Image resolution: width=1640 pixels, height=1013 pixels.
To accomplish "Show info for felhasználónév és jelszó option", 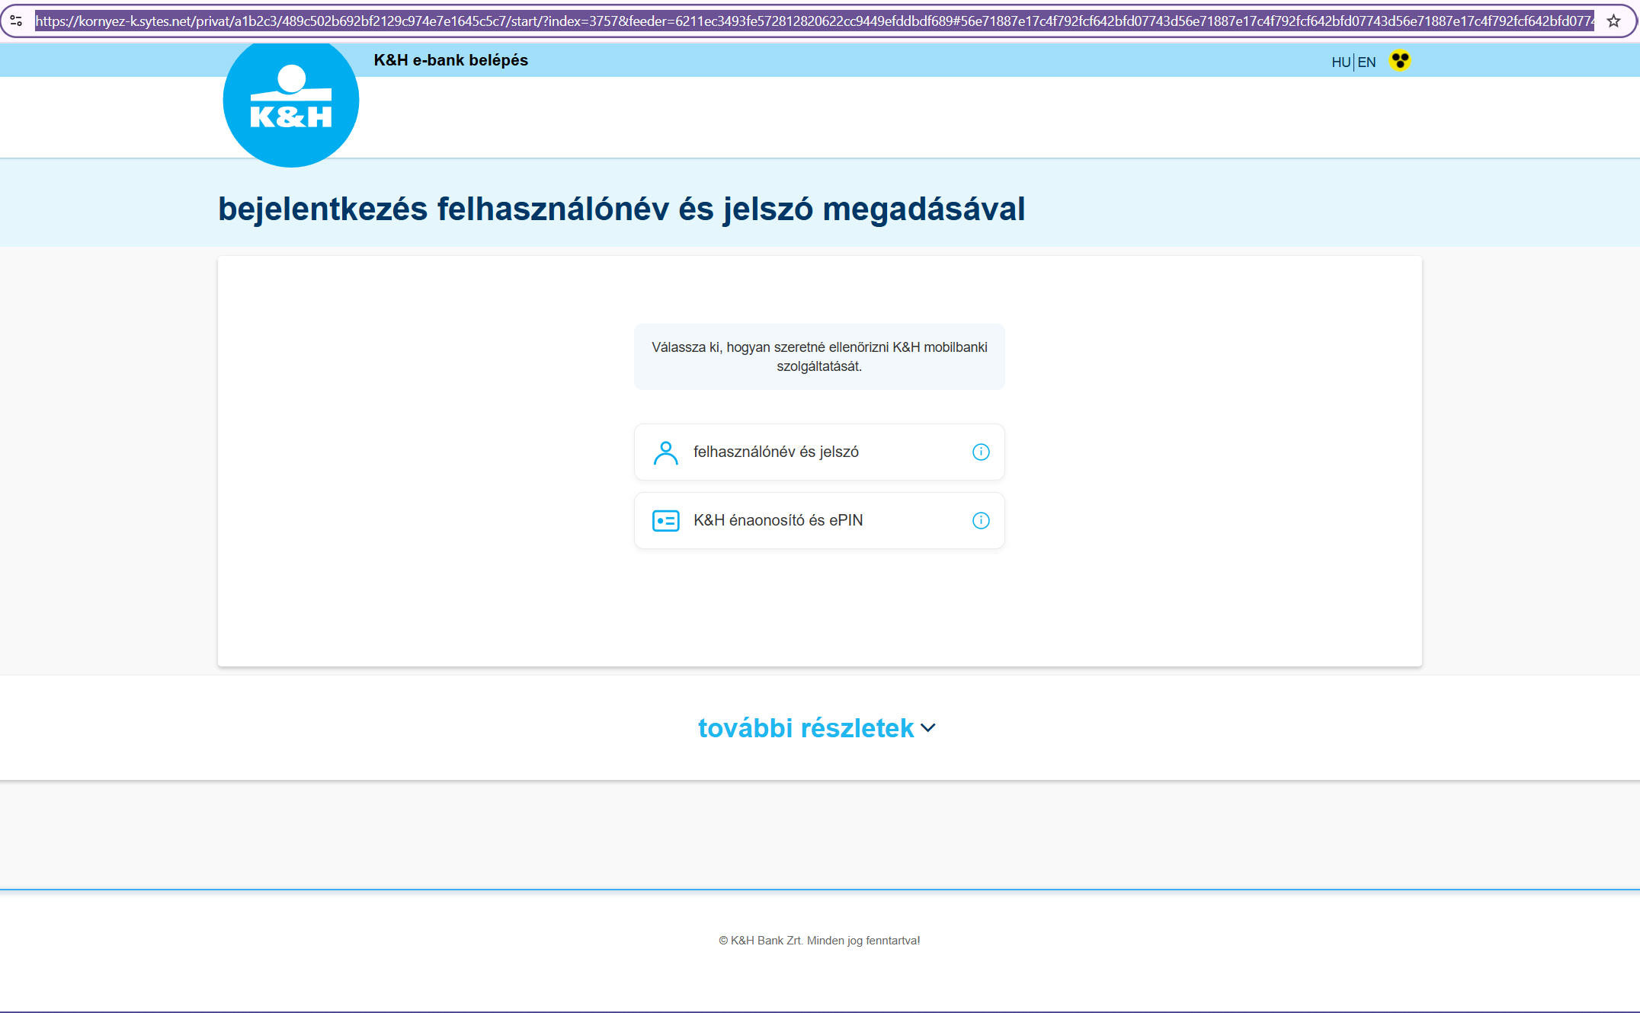I will pos(981,452).
